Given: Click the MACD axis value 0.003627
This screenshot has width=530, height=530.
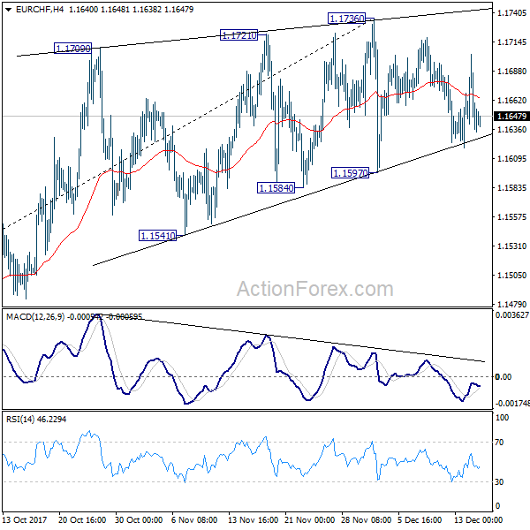Looking at the screenshot, I should [x=512, y=315].
